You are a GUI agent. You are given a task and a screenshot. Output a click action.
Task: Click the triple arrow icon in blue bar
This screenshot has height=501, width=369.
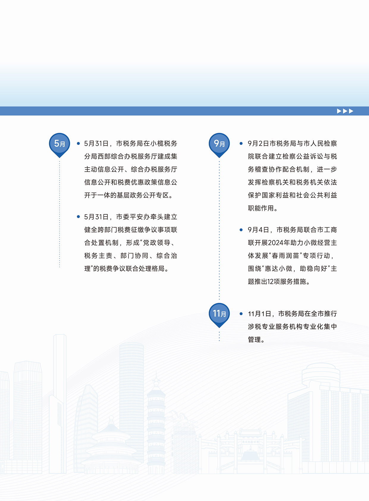coord(345,111)
